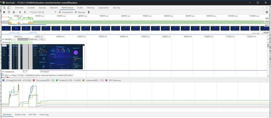Uncheck the JS Heap counter

tap(4, 80)
